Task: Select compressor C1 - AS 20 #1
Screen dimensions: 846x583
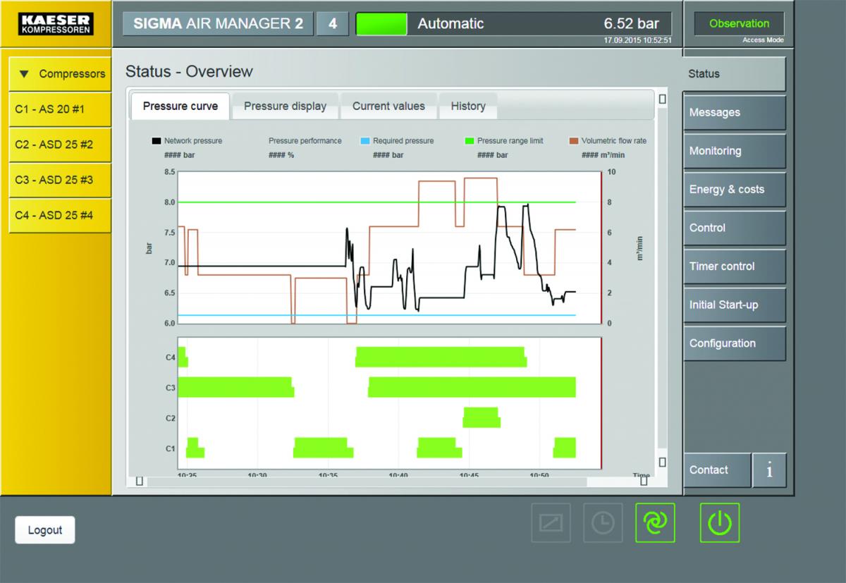Action: coord(60,109)
